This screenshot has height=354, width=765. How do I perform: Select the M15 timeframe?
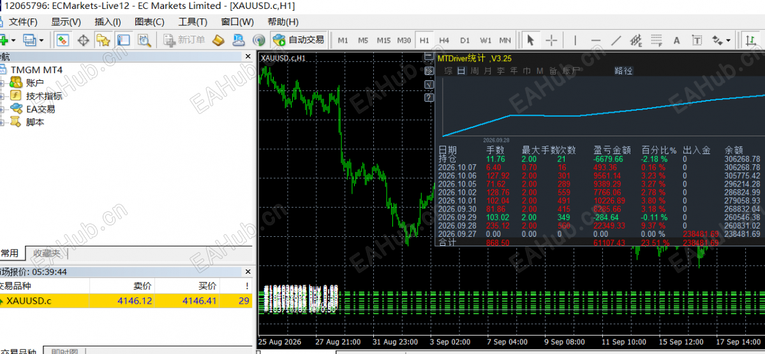point(383,40)
